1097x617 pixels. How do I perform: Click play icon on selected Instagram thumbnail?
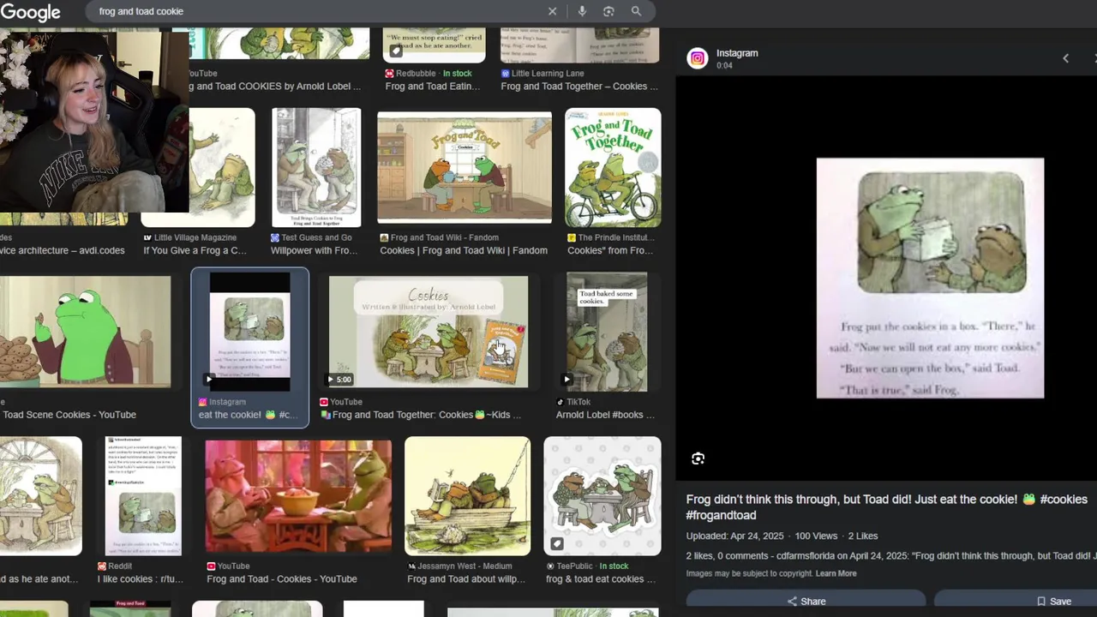pos(209,379)
